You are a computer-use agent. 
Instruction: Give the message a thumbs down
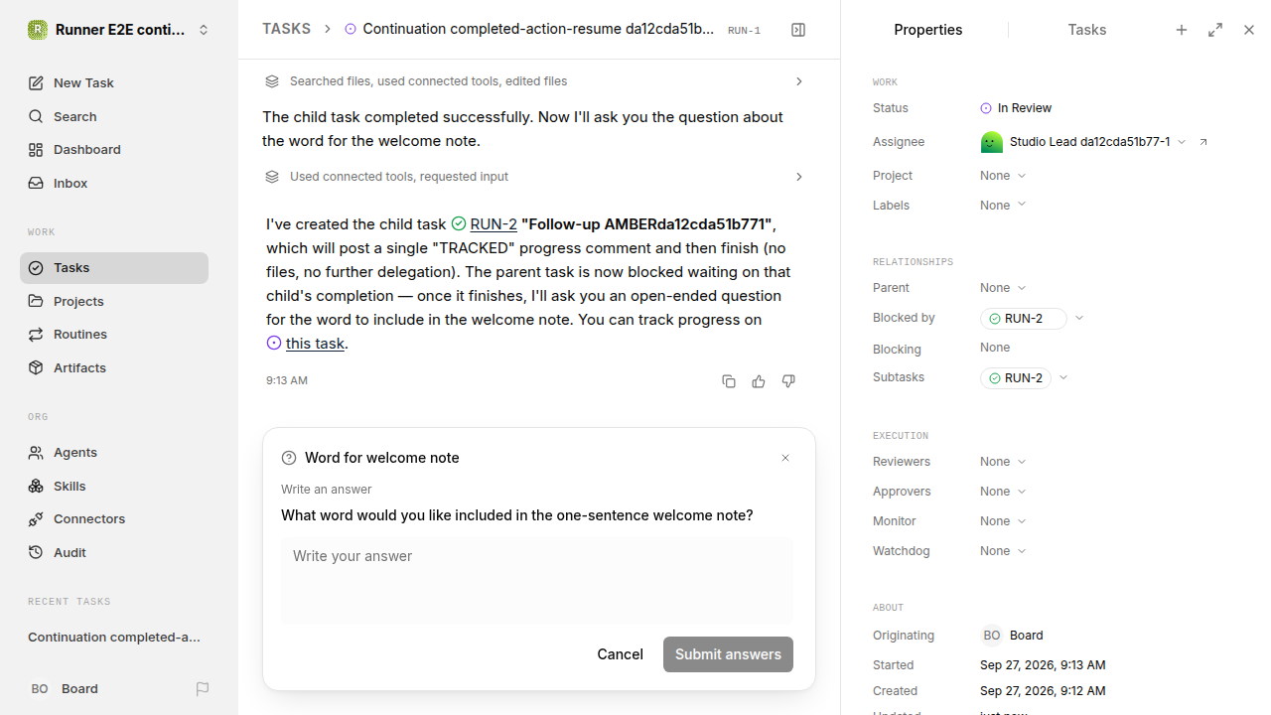[x=788, y=381]
